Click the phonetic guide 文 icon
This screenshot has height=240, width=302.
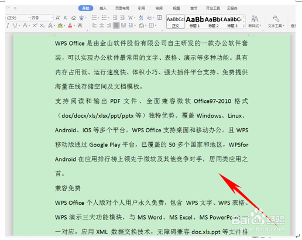[81, 18]
